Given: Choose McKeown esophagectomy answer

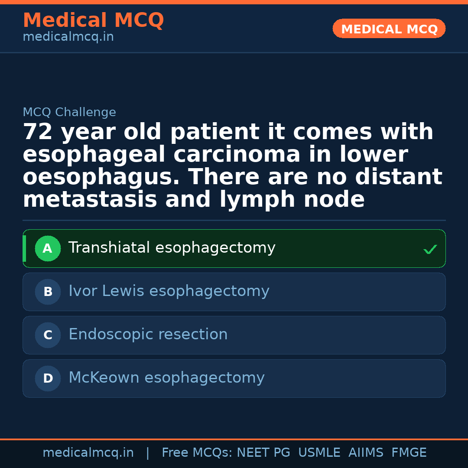Looking at the screenshot, I should pos(166,378).
